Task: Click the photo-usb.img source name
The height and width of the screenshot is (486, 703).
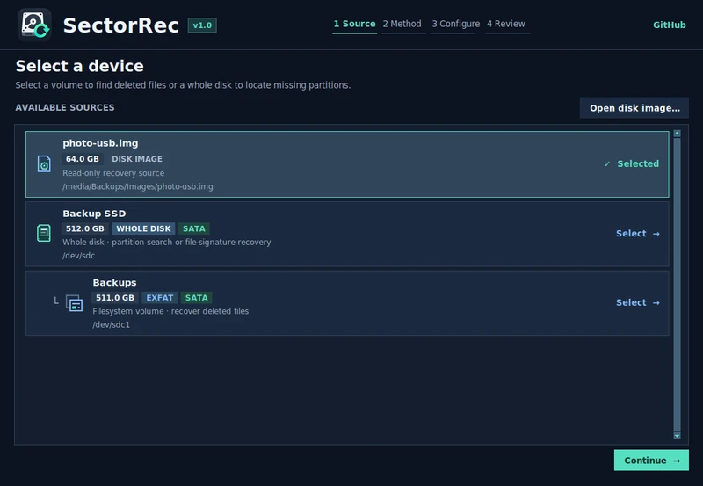Action: click(100, 143)
